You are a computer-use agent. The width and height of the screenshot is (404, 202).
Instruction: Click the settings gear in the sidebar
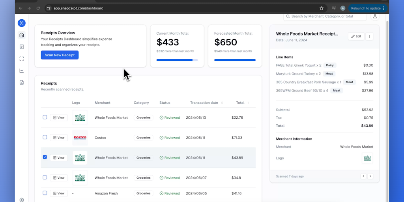tap(22, 200)
